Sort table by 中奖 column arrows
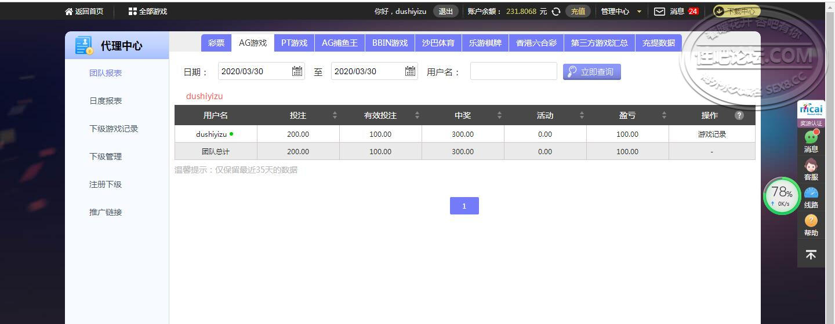 pyautogui.click(x=499, y=115)
